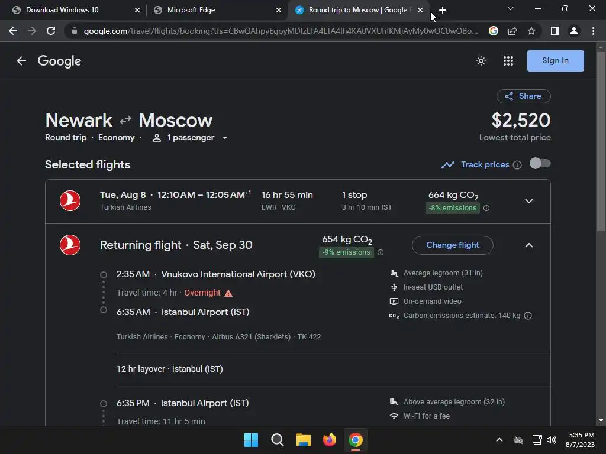Click the carbon emissions estimate info icon
This screenshot has height=454, width=606.
528,316
